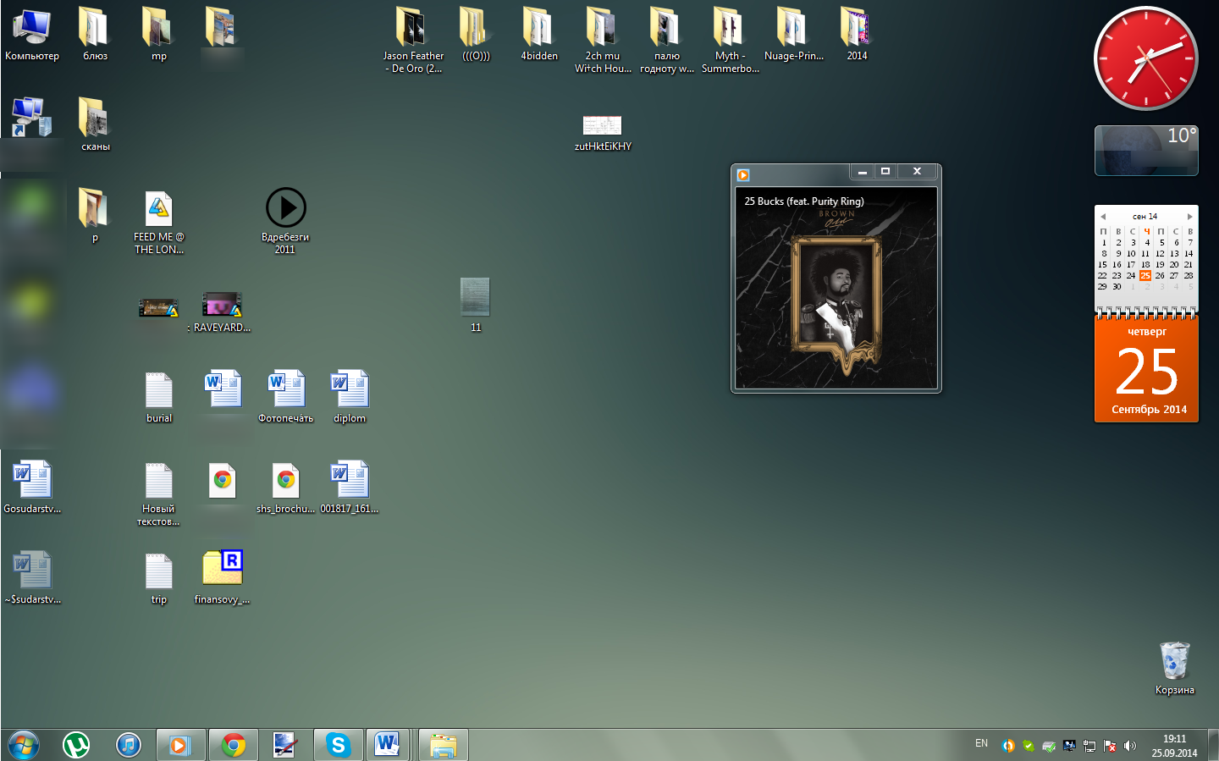Select the Корзина recycle bin

[x=1174, y=662]
